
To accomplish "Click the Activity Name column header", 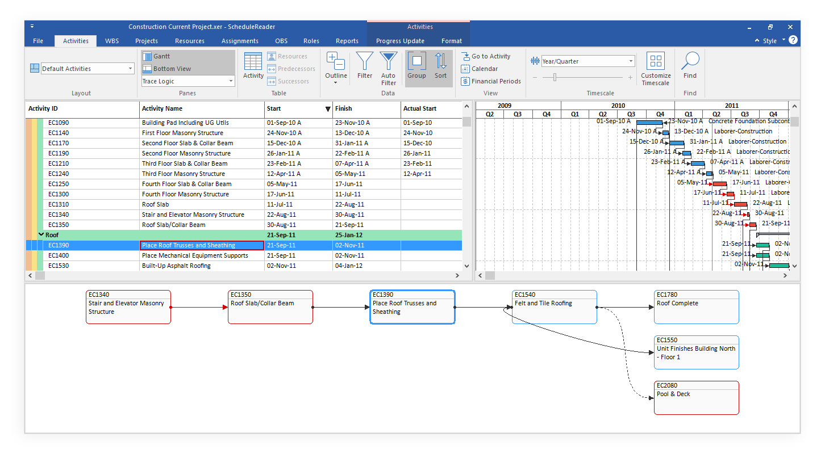I will pyautogui.click(x=202, y=108).
